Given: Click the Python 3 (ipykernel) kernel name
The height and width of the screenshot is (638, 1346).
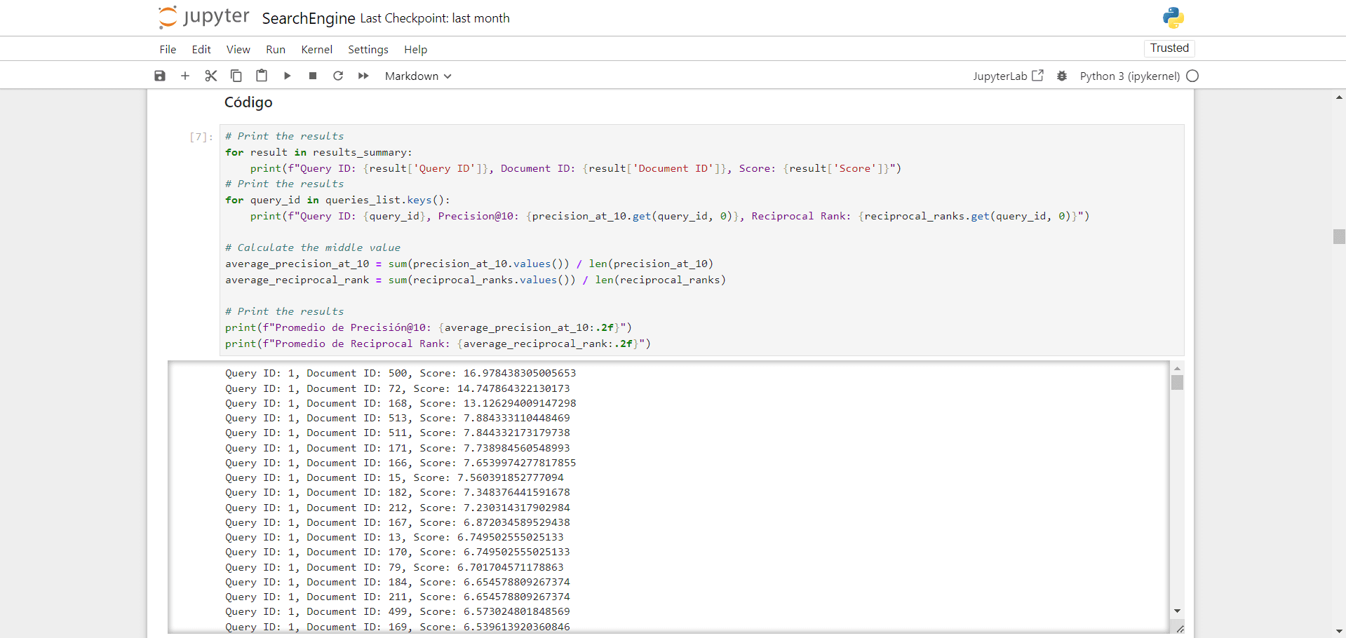Looking at the screenshot, I should [1129, 76].
